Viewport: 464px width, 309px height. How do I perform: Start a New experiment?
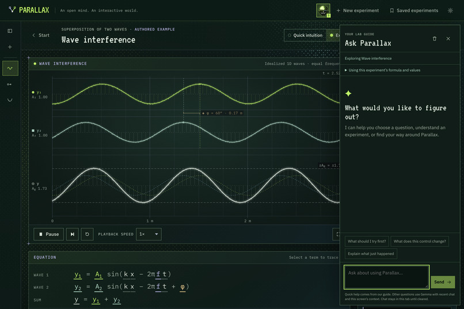pos(357,10)
